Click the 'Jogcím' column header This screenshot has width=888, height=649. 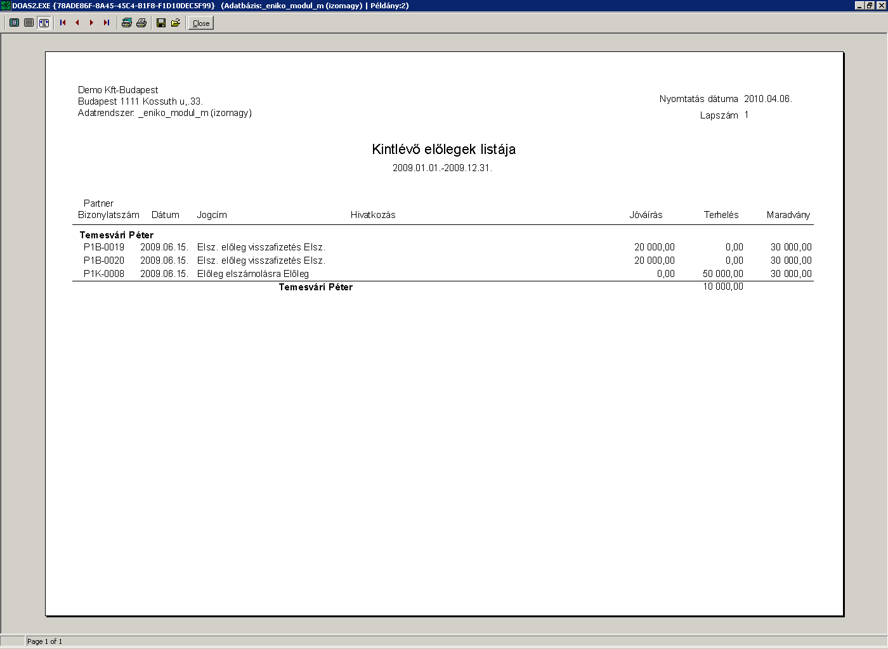point(212,215)
